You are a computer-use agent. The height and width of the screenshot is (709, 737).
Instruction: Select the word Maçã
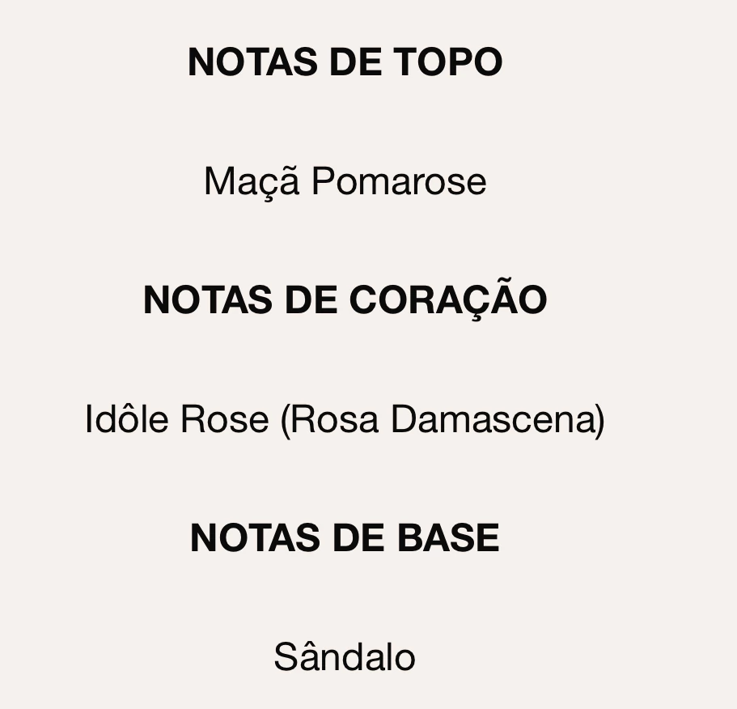(252, 181)
